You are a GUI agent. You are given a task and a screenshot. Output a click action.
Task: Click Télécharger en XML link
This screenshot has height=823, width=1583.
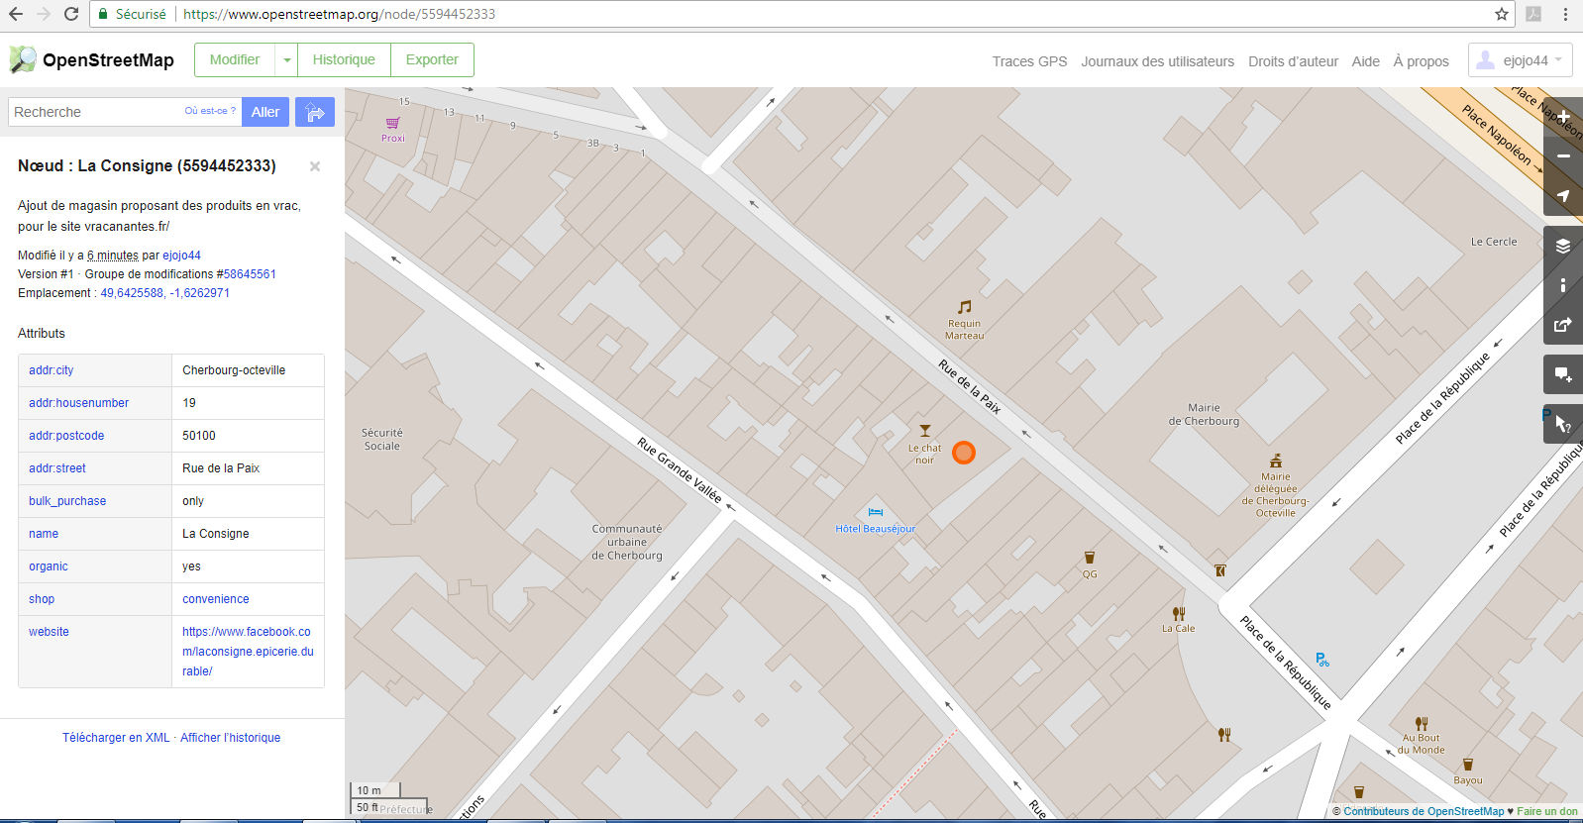[x=116, y=738]
